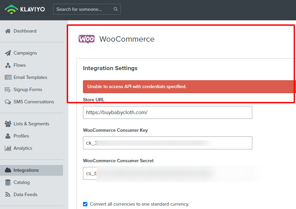
Task: Click the Data Feeds RSS icon
Action: coord(8,195)
